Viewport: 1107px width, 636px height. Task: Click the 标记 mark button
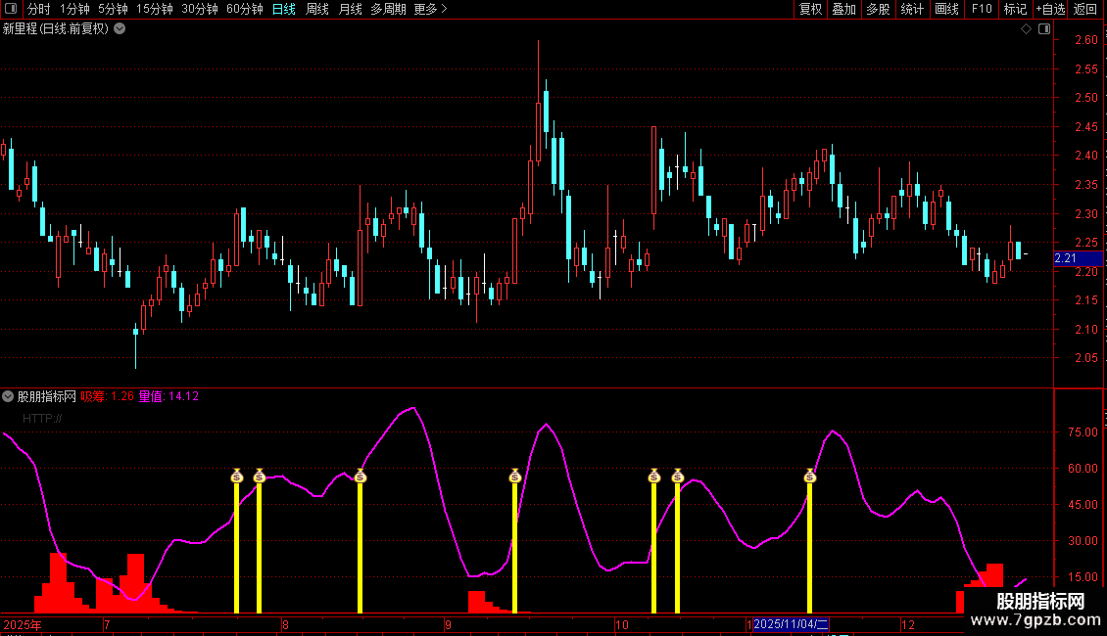pos(1015,9)
